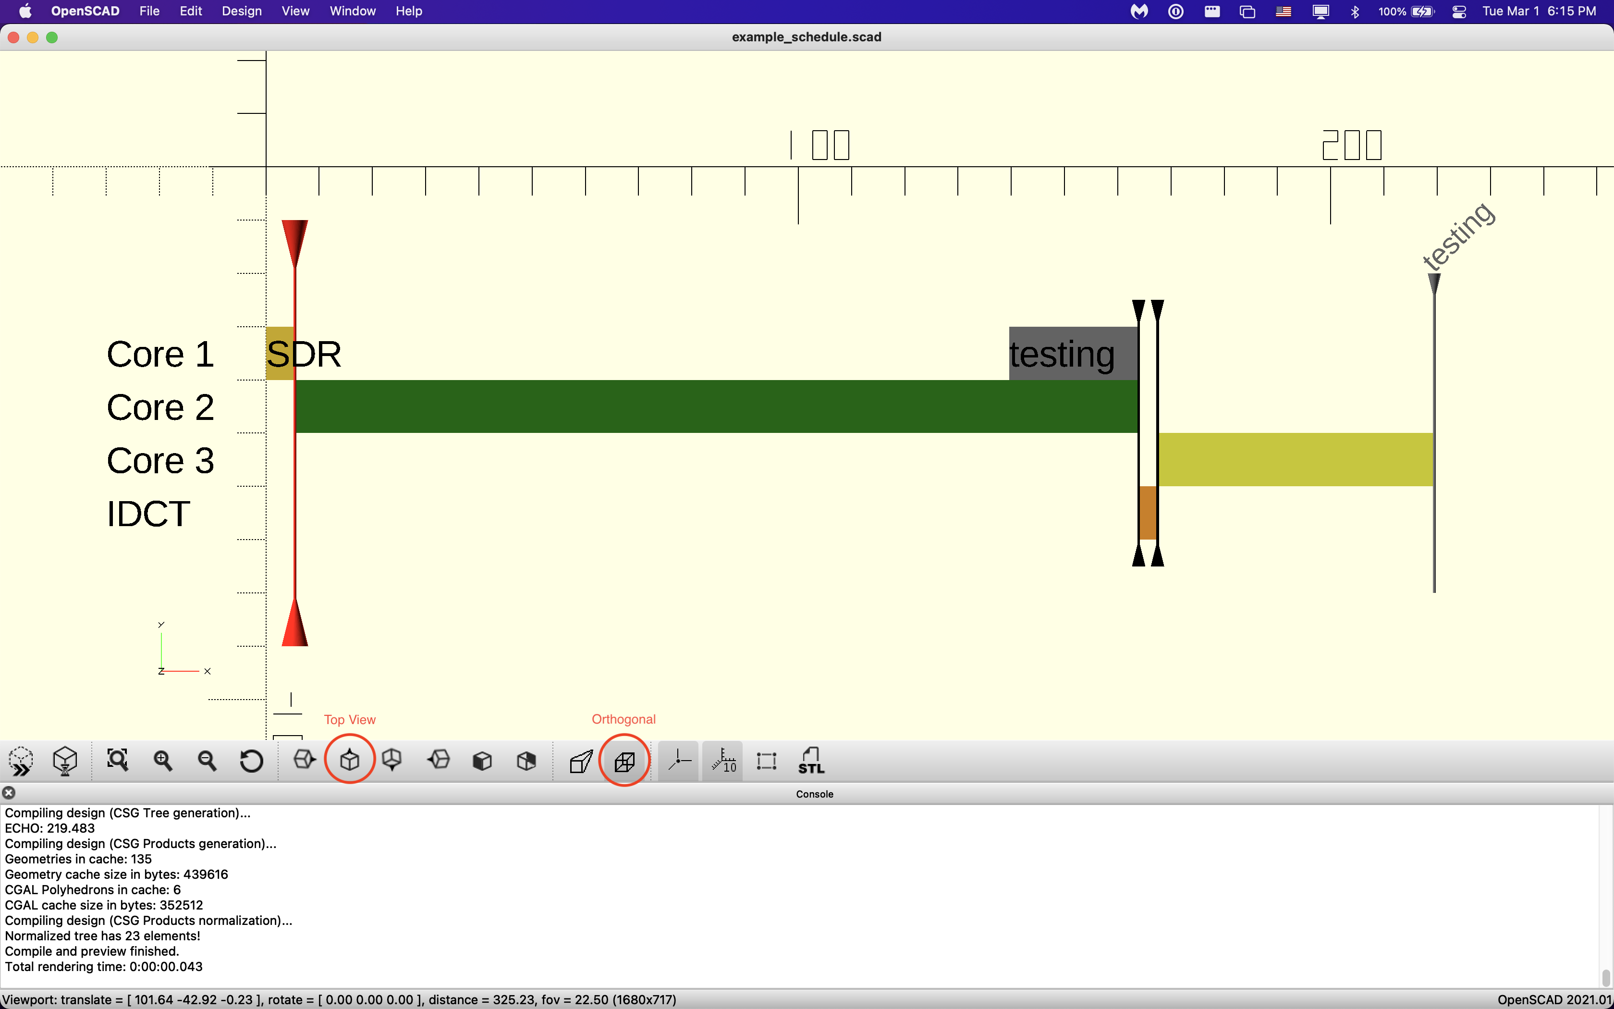Click the Zoom Out magnifier icon
This screenshot has width=1614, height=1009.
click(207, 761)
